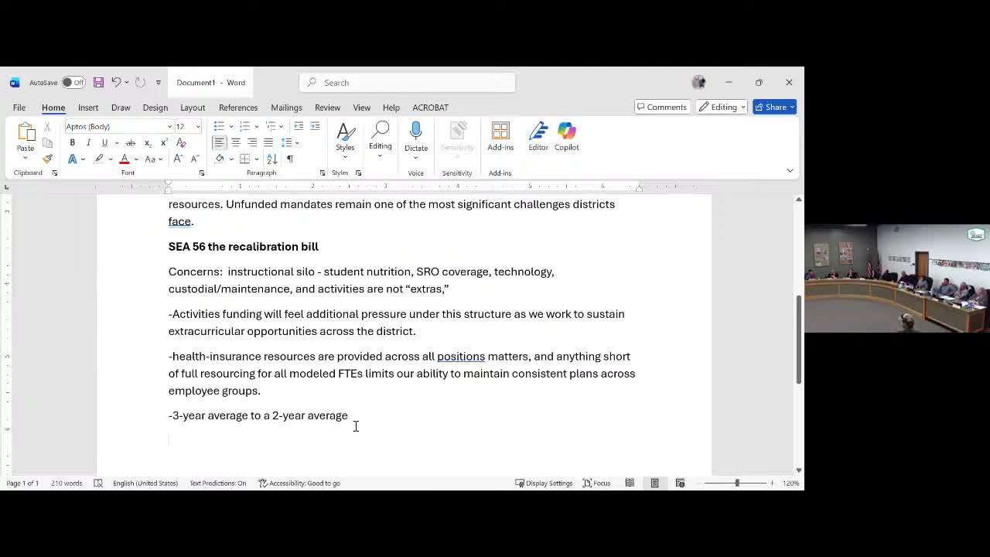The image size is (990, 557).
Task: Sort the selected paragraphs
Action: pyautogui.click(x=272, y=159)
